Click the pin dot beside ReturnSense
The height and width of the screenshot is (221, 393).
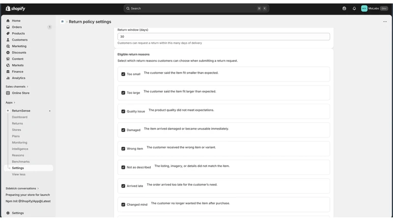50,111
